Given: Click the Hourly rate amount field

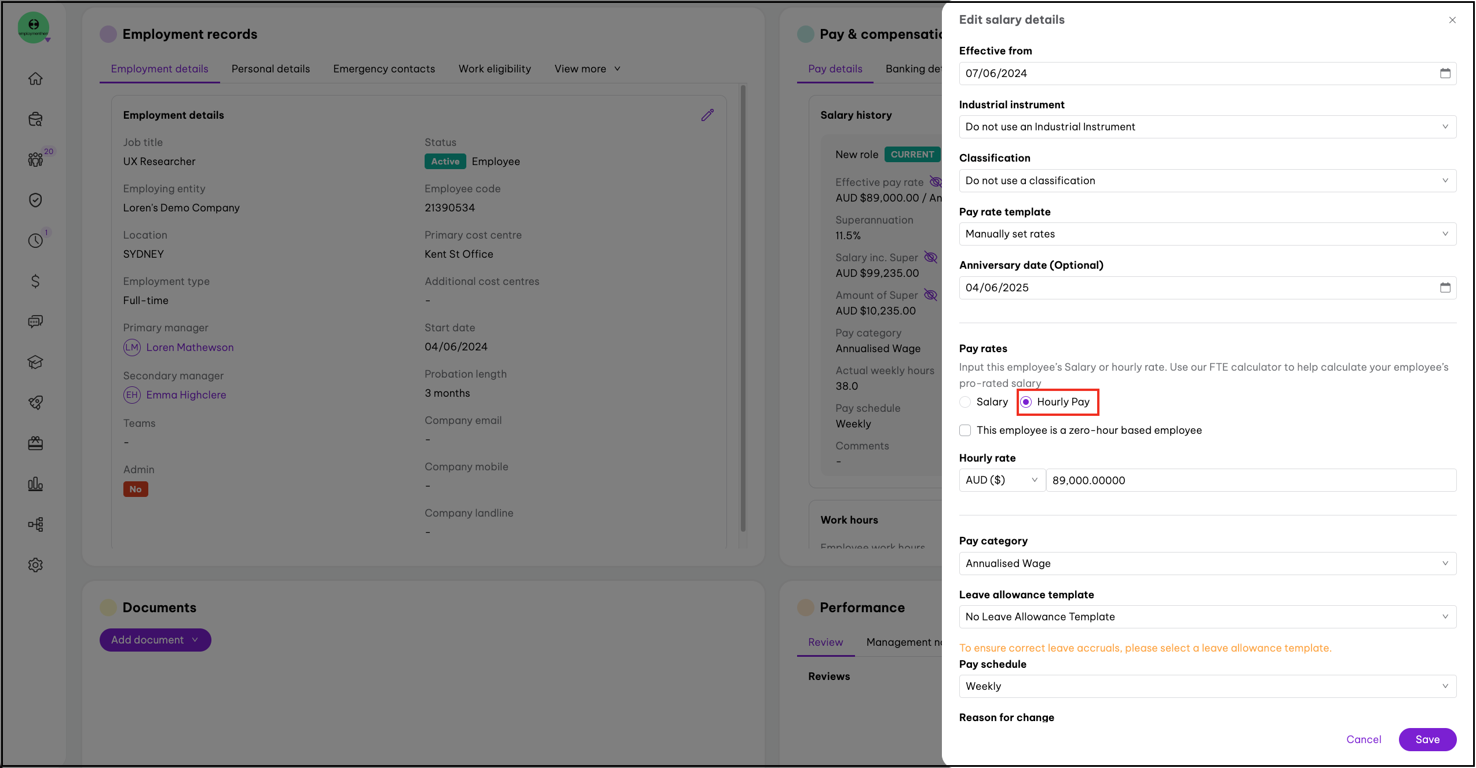Looking at the screenshot, I should tap(1250, 480).
